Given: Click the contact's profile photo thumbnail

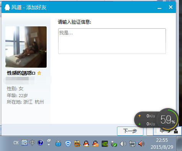Looking at the screenshot, I should pyautogui.click(x=26, y=47).
